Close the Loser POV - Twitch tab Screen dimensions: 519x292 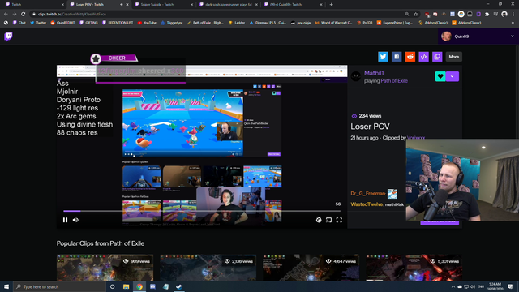(x=127, y=5)
